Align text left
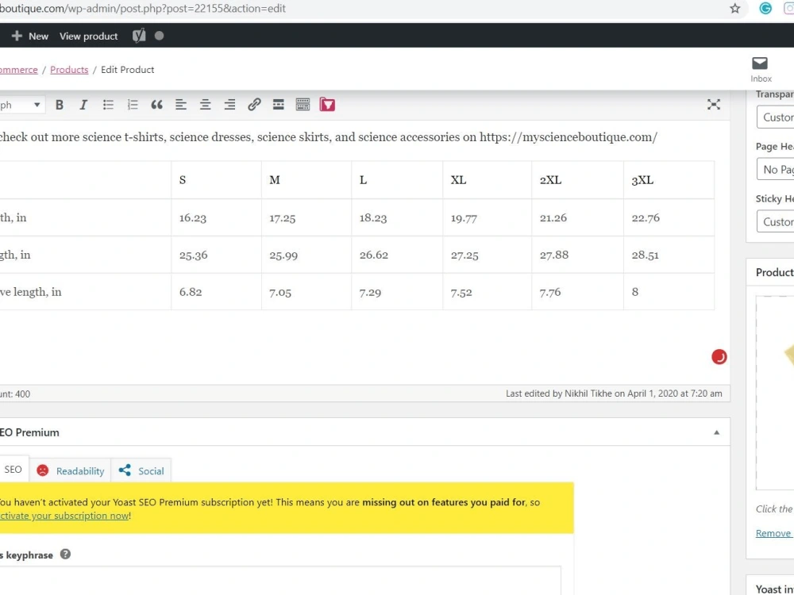Image resolution: width=794 pixels, height=595 pixels. (181, 105)
